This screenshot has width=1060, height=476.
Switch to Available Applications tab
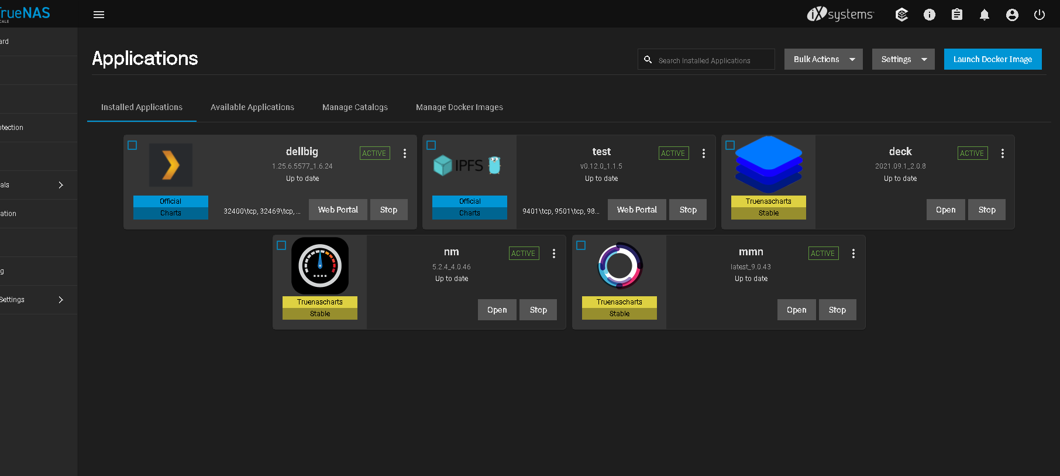252,107
